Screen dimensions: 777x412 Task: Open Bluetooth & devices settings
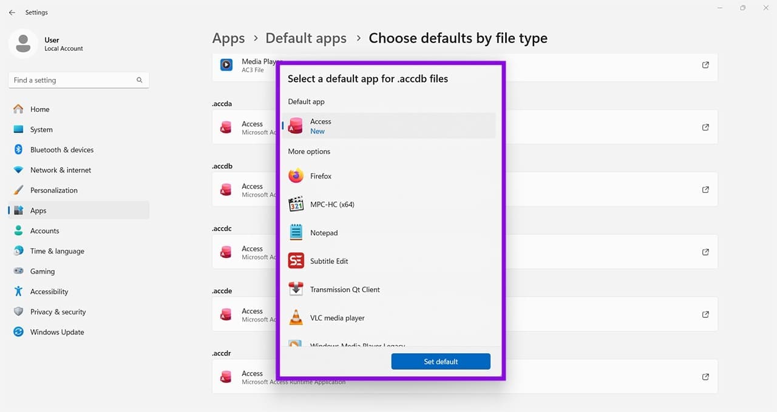tap(78, 150)
